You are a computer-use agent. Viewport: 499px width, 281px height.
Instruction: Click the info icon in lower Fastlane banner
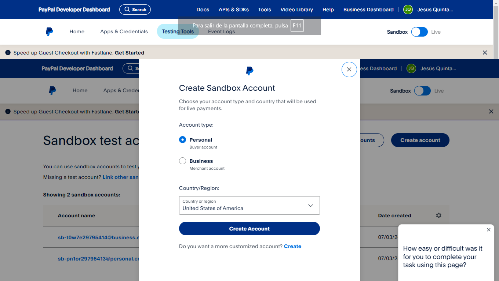8,112
